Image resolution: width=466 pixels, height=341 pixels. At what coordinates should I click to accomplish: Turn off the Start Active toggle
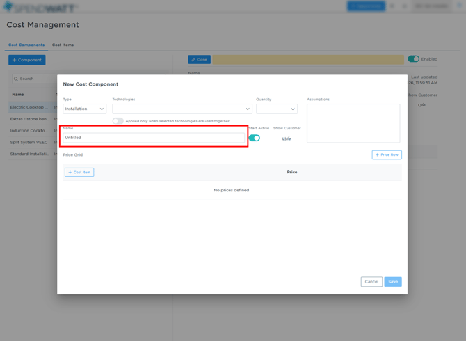click(x=255, y=138)
